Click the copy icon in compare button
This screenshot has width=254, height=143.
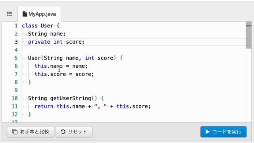[x=15, y=131]
